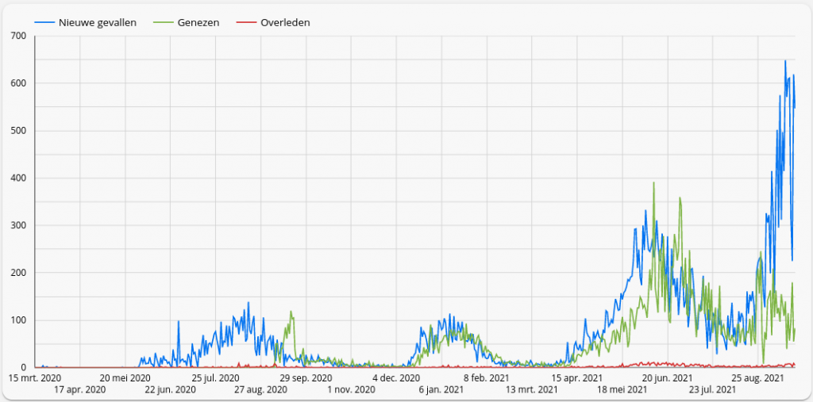This screenshot has width=813, height=402.
Task: Click the green spike near 29 sep. 2020
Action: [291, 312]
